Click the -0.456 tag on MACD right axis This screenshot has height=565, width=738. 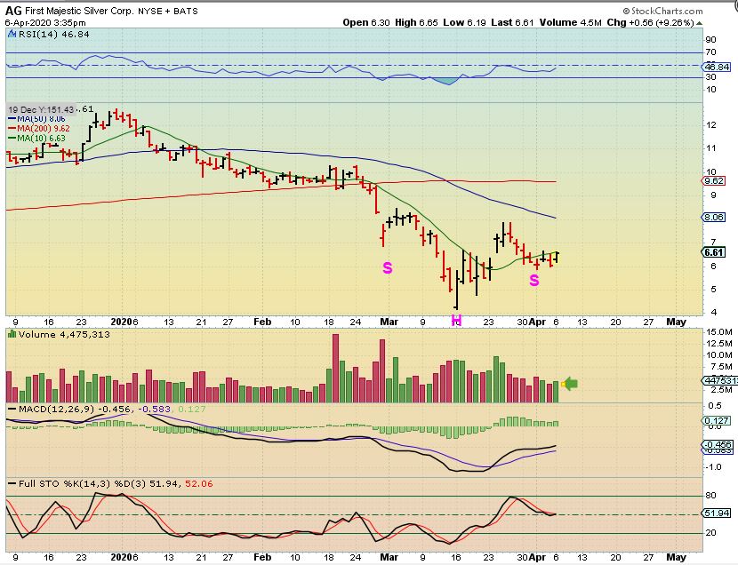pos(718,444)
